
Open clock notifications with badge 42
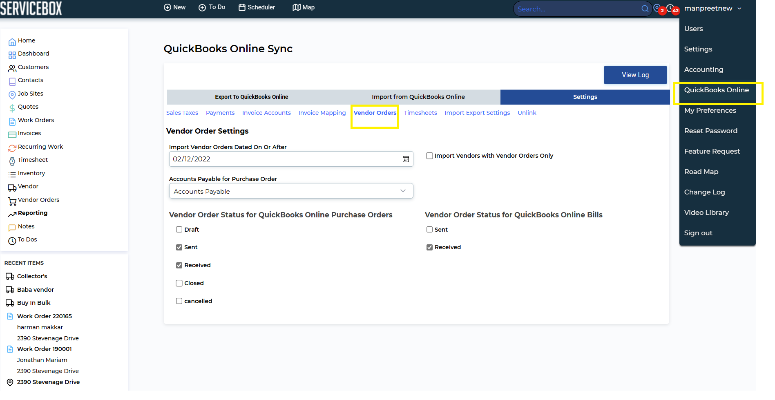[x=672, y=9]
